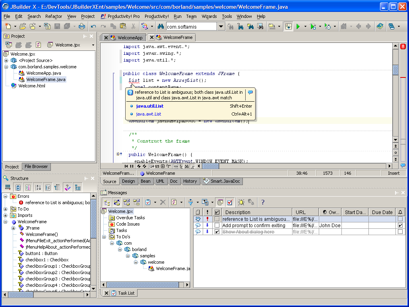Click the delete X icon in Messages toolbar
Image resolution: width=409 pixels, height=307 pixels.
point(163,202)
